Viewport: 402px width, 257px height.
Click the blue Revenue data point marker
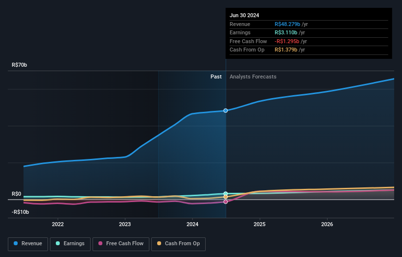pyautogui.click(x=225, y=111)
